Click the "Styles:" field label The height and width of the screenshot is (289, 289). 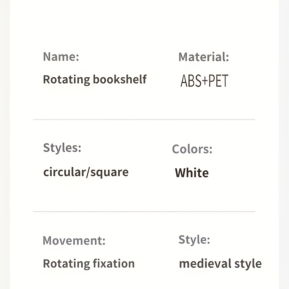click(x=62, y=148)
